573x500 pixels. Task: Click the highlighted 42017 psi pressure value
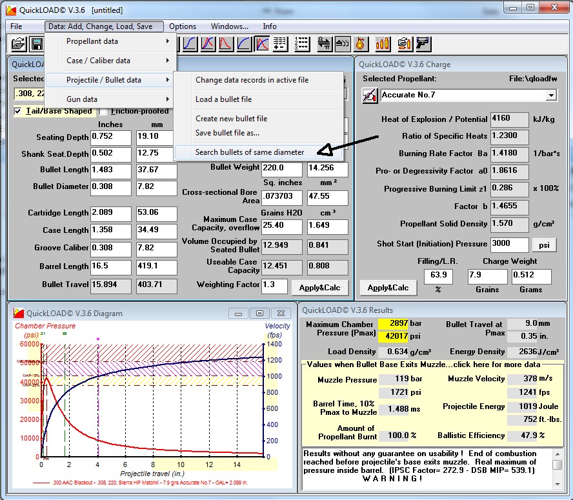point(393,337)
